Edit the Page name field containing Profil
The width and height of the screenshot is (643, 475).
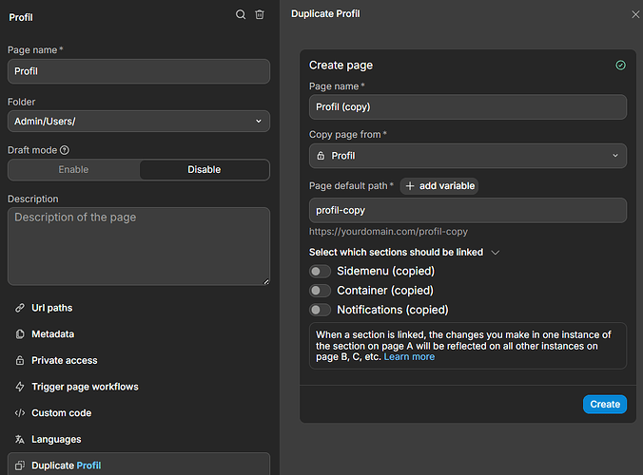pyautogui.click(x=139, y=71)
